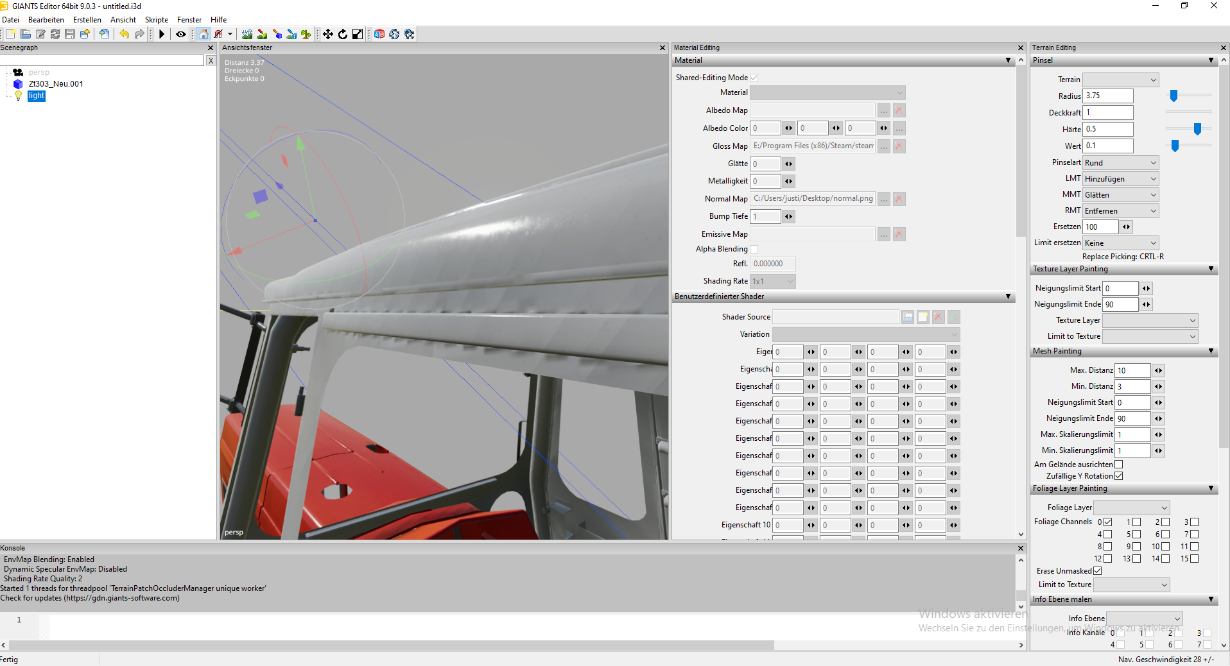Select Zt303_Neu.001 in the Scenegraph
Image resolution: width=1230 pixels, height=666 pixels.
click(x=56, y=84)
